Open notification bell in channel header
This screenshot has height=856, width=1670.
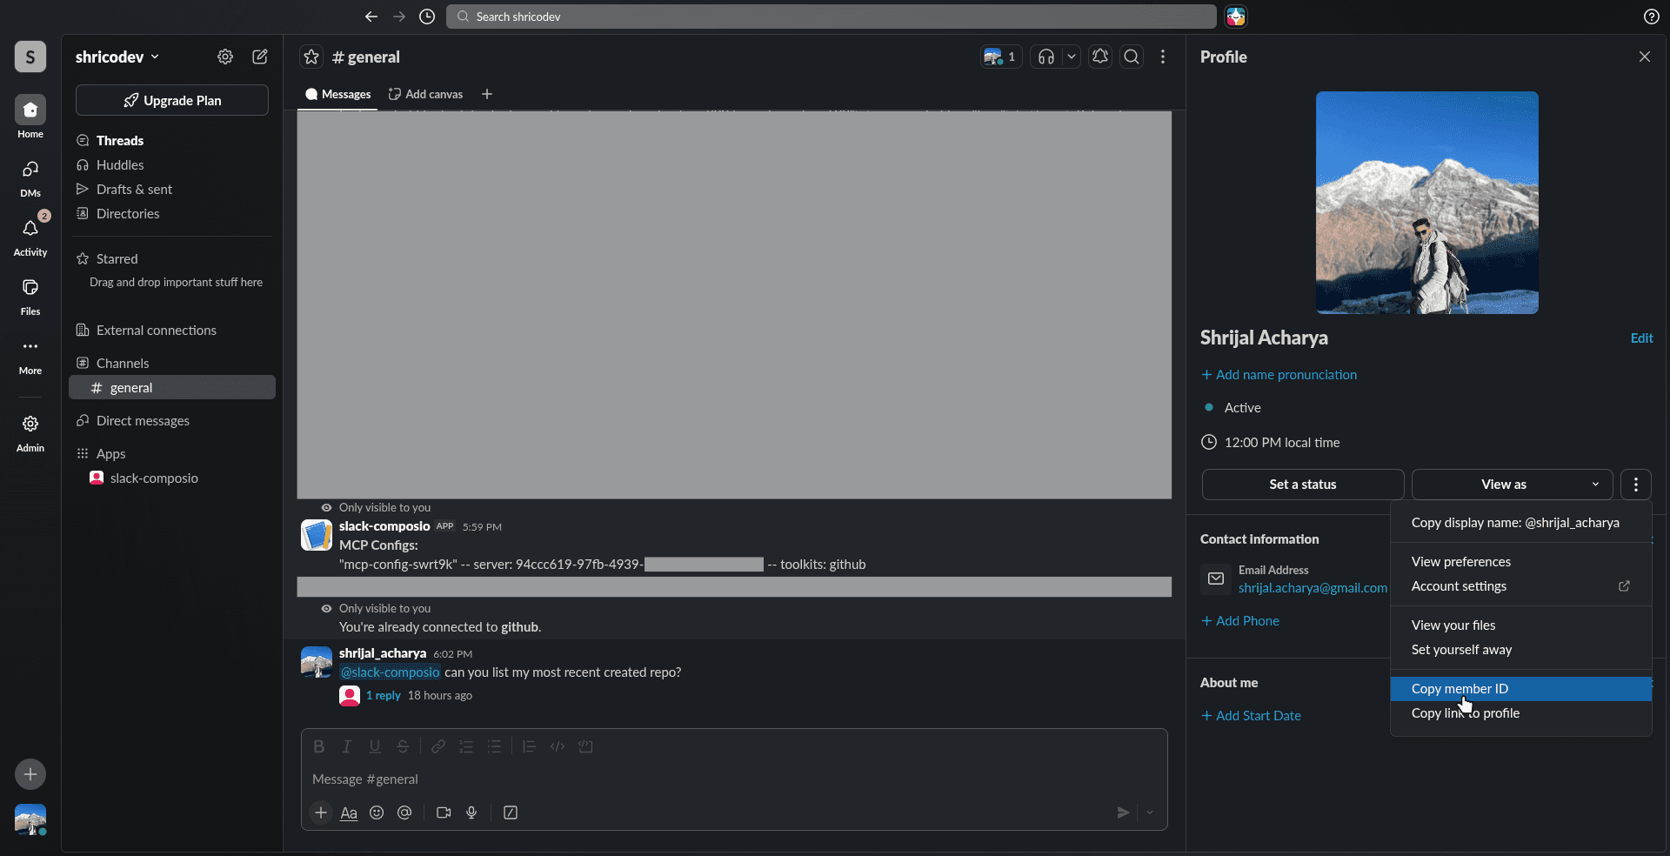(1100, 57)
